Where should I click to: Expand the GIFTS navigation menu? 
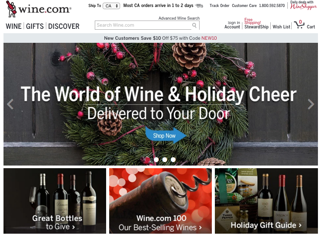click(x=35, y=26)
